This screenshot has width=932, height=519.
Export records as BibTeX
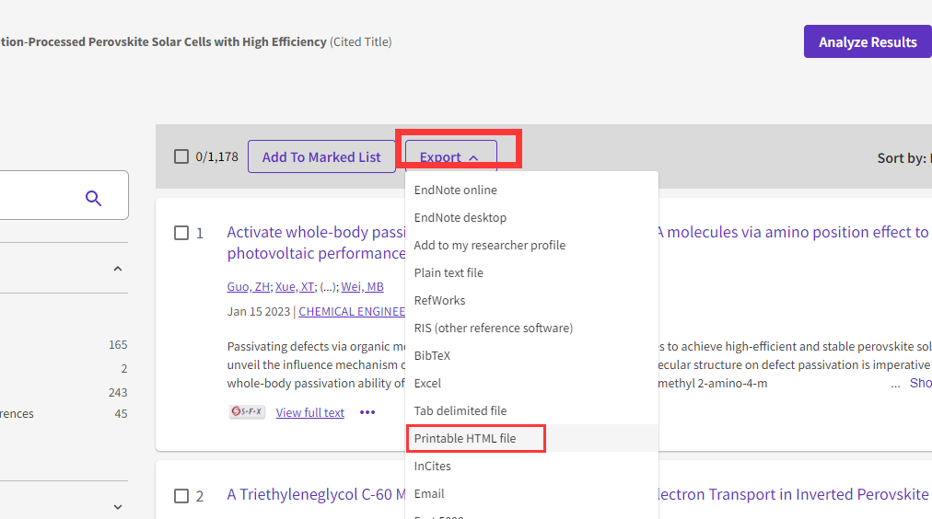click(432, 356)
